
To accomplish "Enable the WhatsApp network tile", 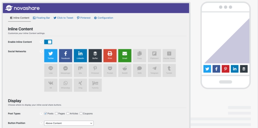I will point(65,85).
